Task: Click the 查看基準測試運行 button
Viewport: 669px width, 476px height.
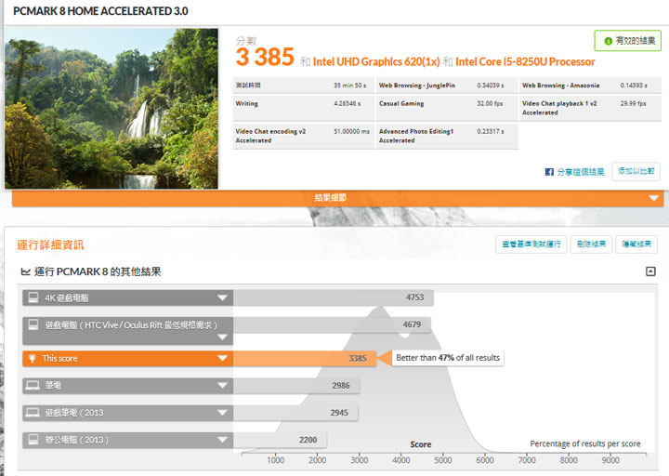Action: (x=531, y=245)
